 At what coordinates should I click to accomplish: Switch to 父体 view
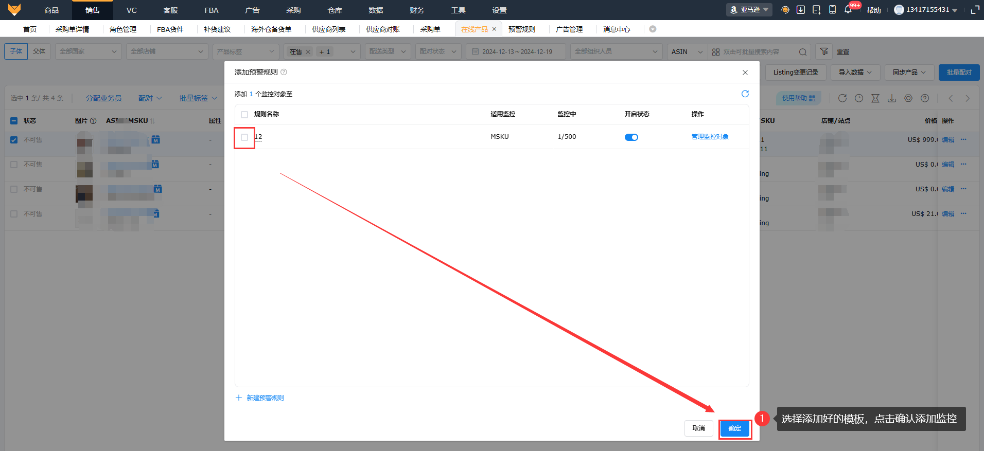tap(39, 51)
